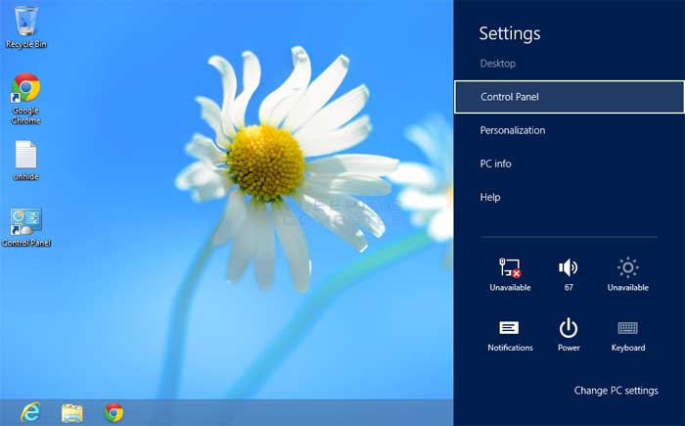Click the Desktop label under Settings
Viewport: 685px width, 426px height.
pos(497,64)
